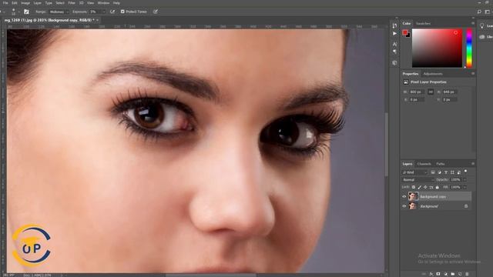Open the Window menu
This screenshot has height=277, width=493.
[x=103, y=3]
